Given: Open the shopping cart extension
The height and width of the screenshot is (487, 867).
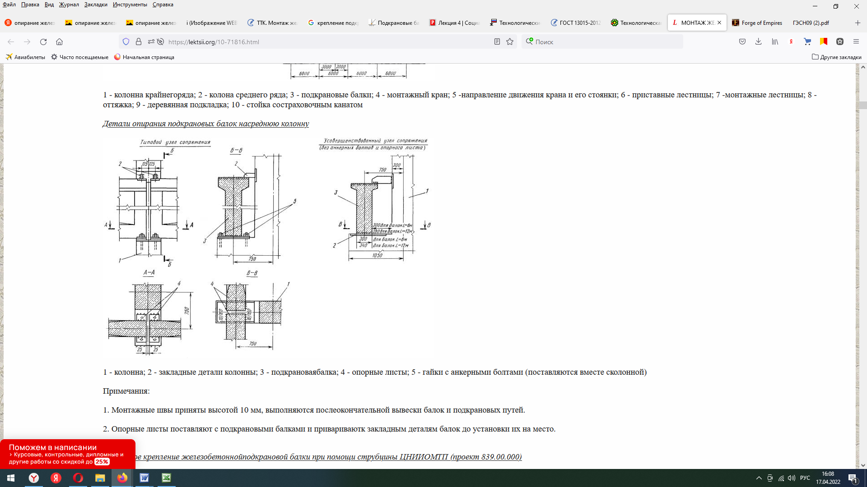Looking at the screenshot, I should 807,42.
